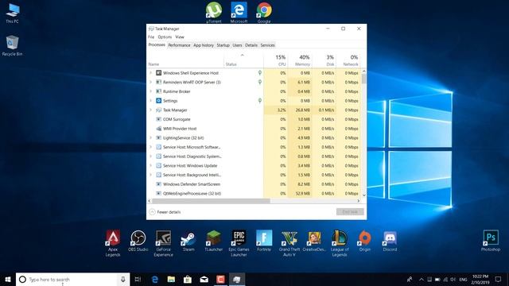Expand the Reminders WinRT OOP Server group

pos(150,83)
